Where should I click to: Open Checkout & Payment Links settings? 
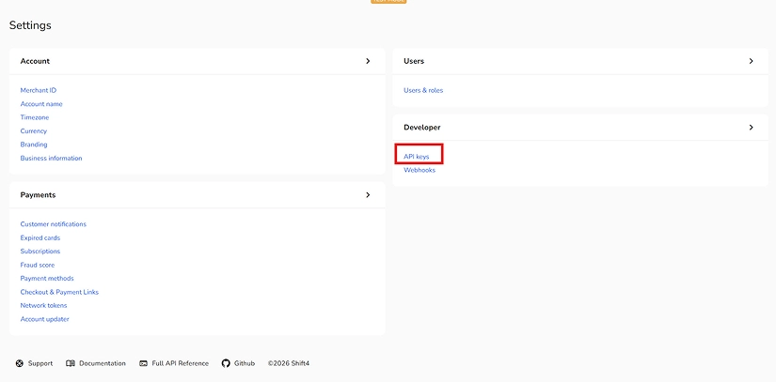59,292
